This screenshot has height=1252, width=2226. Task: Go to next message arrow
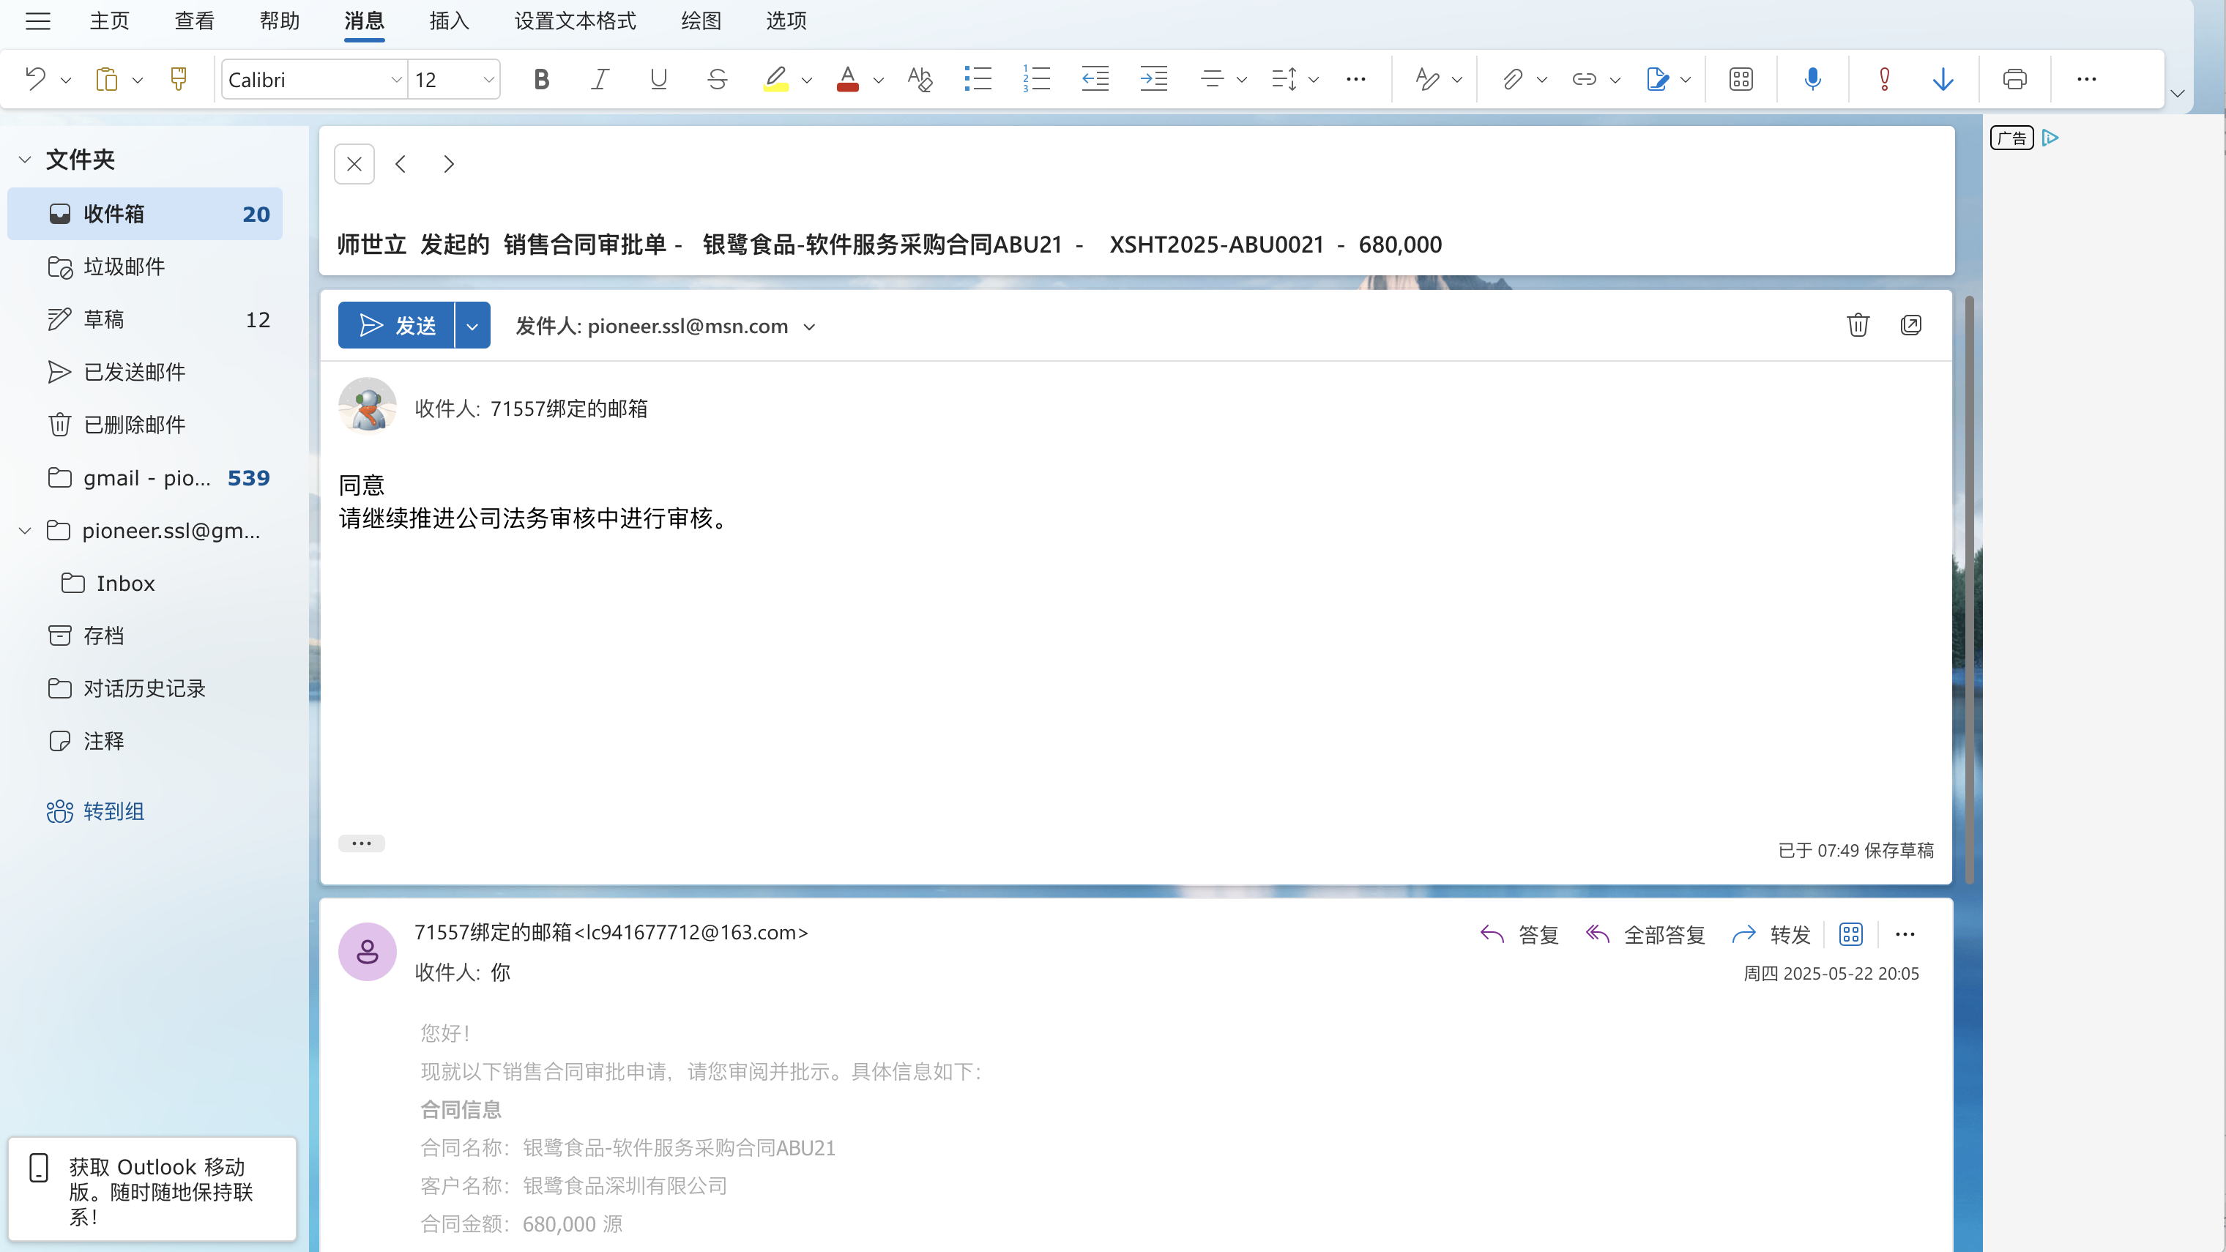click(448, 164)
